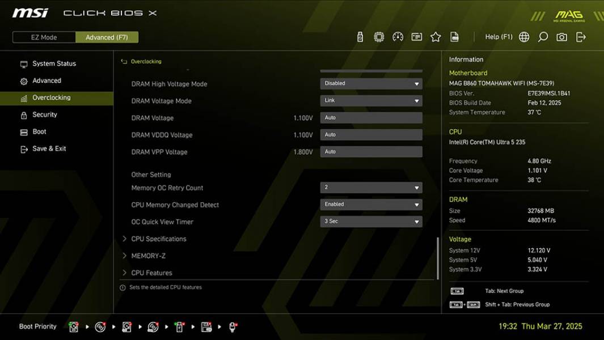
Task: Click the Motherboard heading in Information
Action: click(468, 73)
